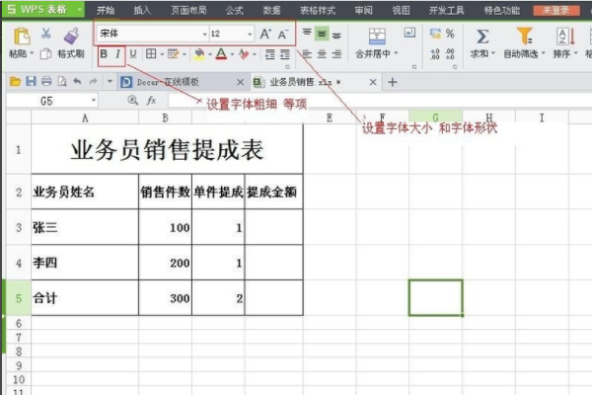Click the Print icon
Image resolution: width=592 pixels, height=395 pixels.
pyautogui.click(x=46, y=81)
